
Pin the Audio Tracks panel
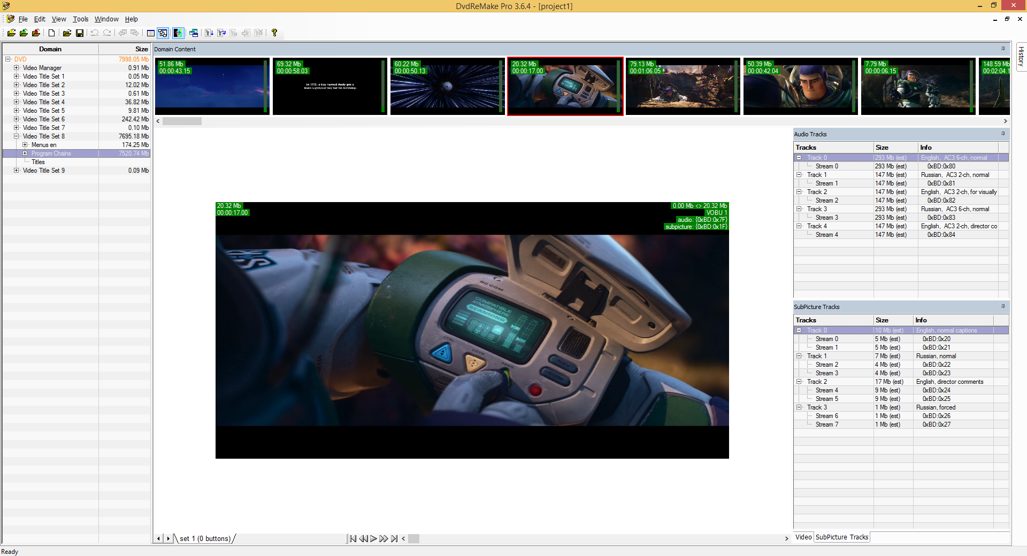(1003, 134)
